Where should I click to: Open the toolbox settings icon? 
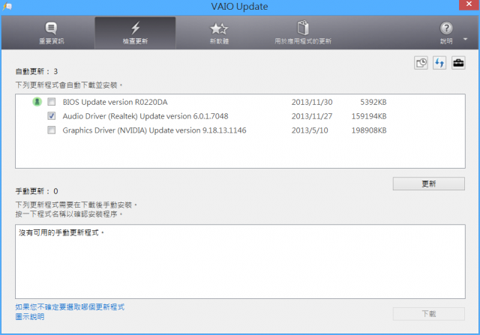coord(458,63)
